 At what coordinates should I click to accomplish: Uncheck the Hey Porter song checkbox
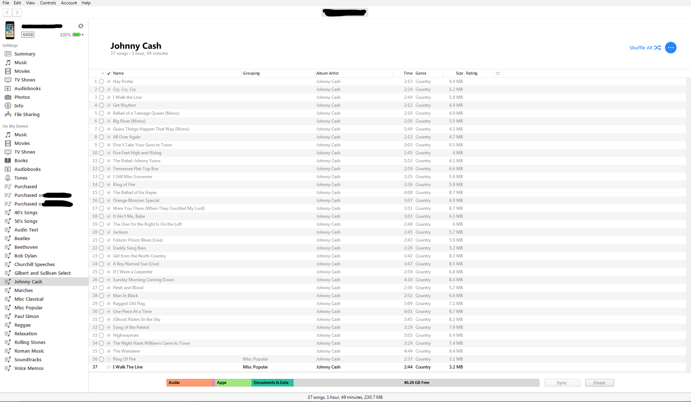coord(109,81)
